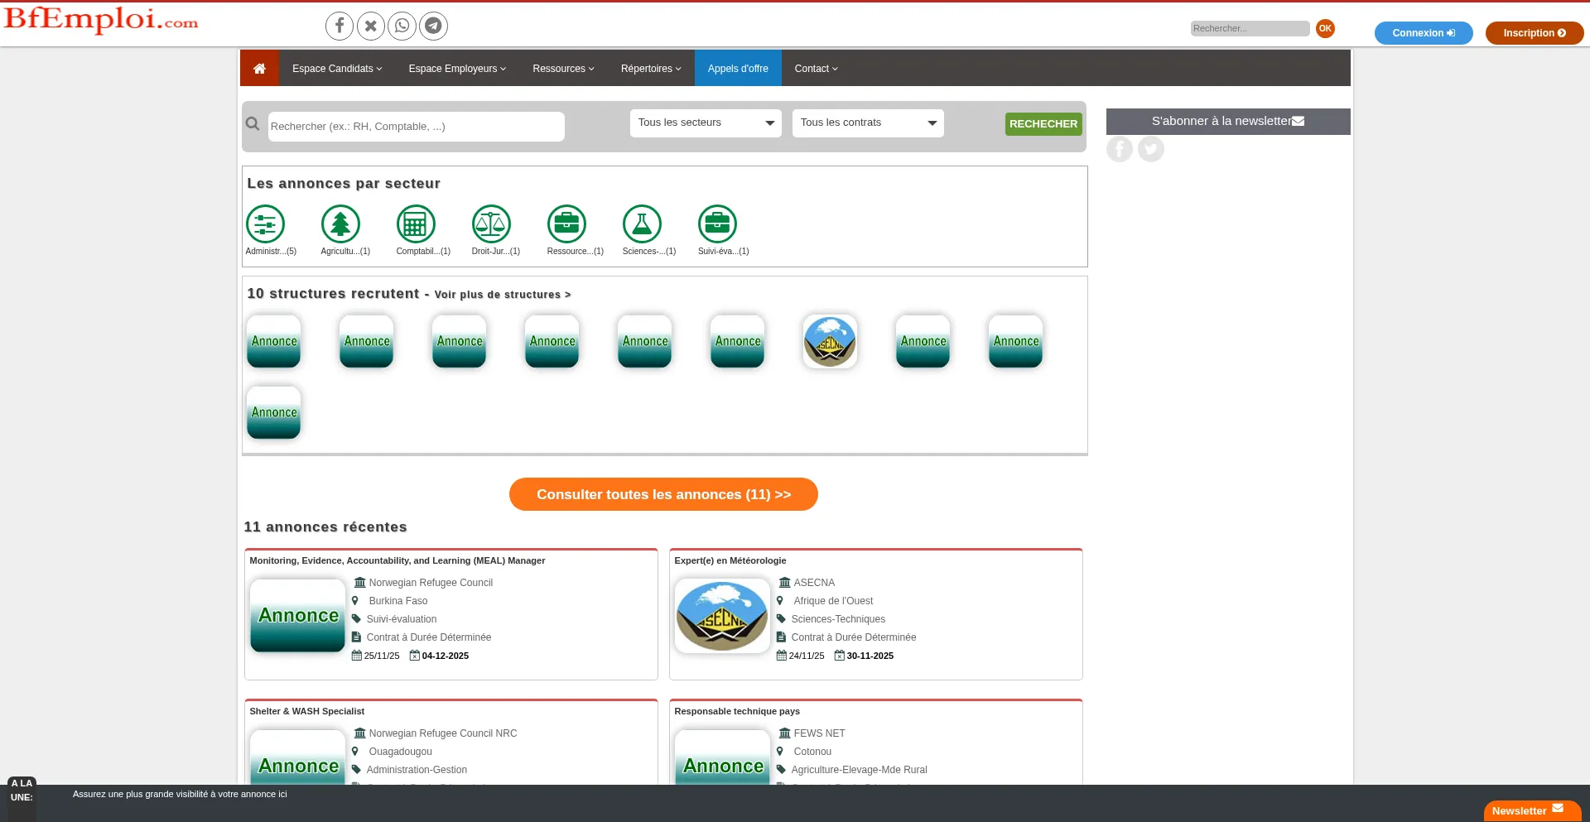
Task: Expand the Espace Candidats menu
Action: click(x=336, y=69)
